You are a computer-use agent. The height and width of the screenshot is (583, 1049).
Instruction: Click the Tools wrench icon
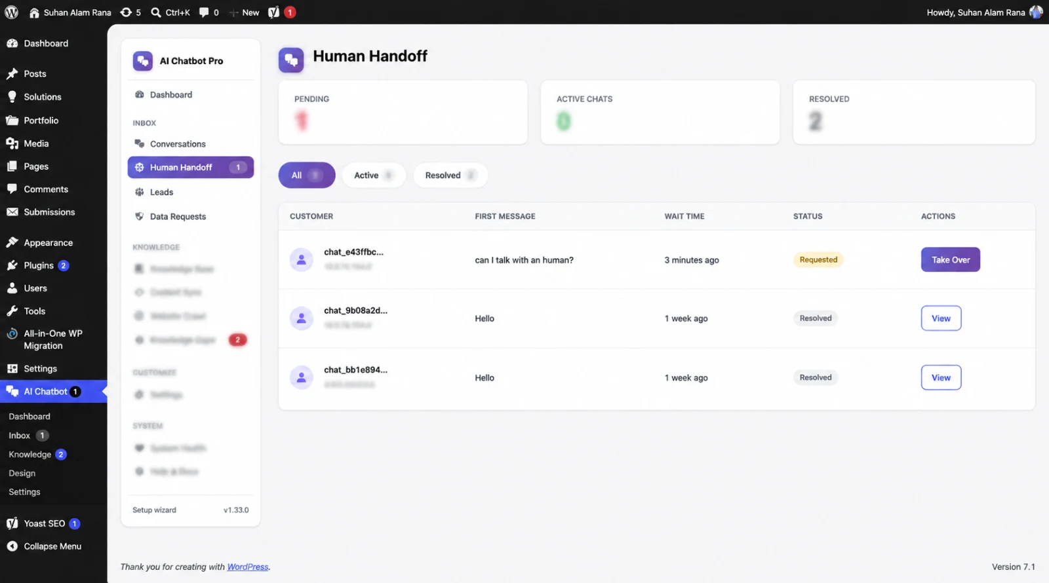pos(12,311)
